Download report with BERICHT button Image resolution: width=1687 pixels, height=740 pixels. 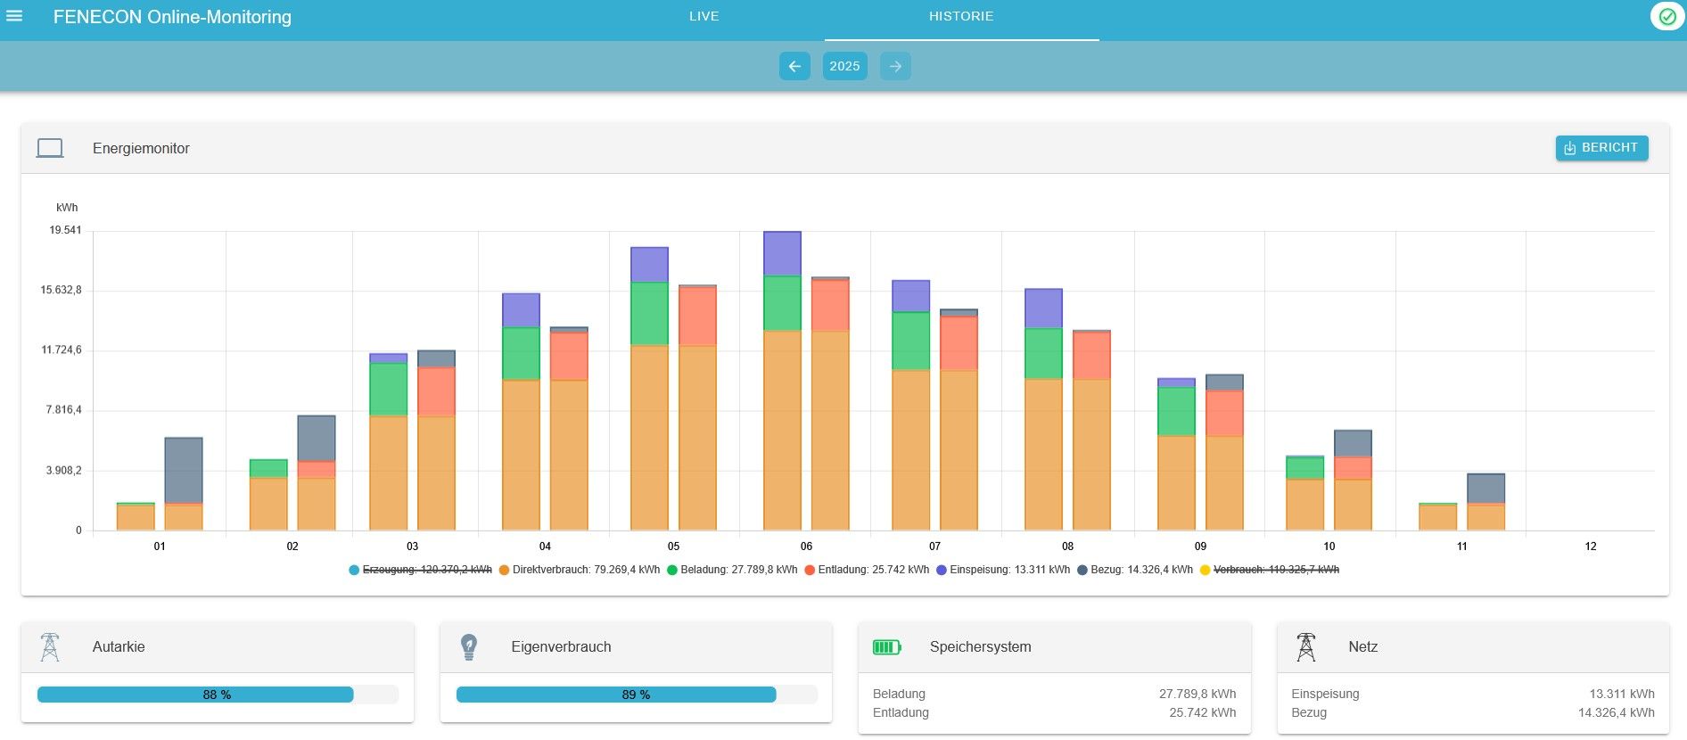tap(1601, 148)
